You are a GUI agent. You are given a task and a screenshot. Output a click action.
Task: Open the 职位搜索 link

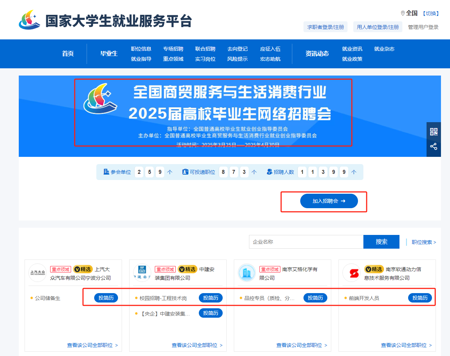[424, 242]
